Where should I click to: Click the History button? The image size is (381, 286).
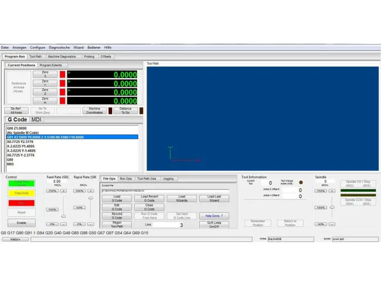tap(15, 239)
